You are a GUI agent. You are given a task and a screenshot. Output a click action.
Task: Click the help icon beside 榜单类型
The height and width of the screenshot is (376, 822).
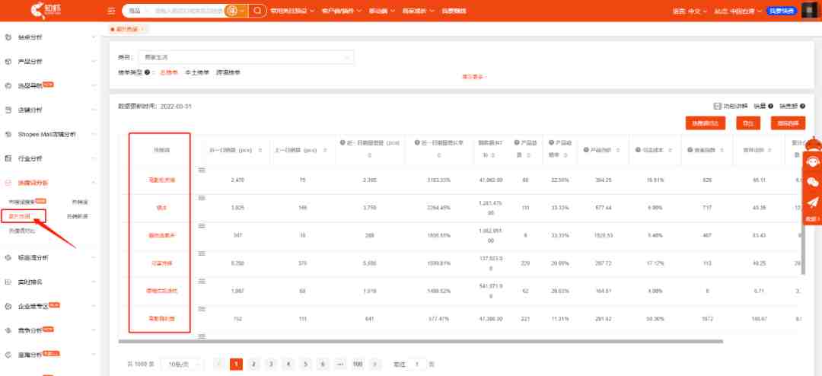(x=148, y=73)
